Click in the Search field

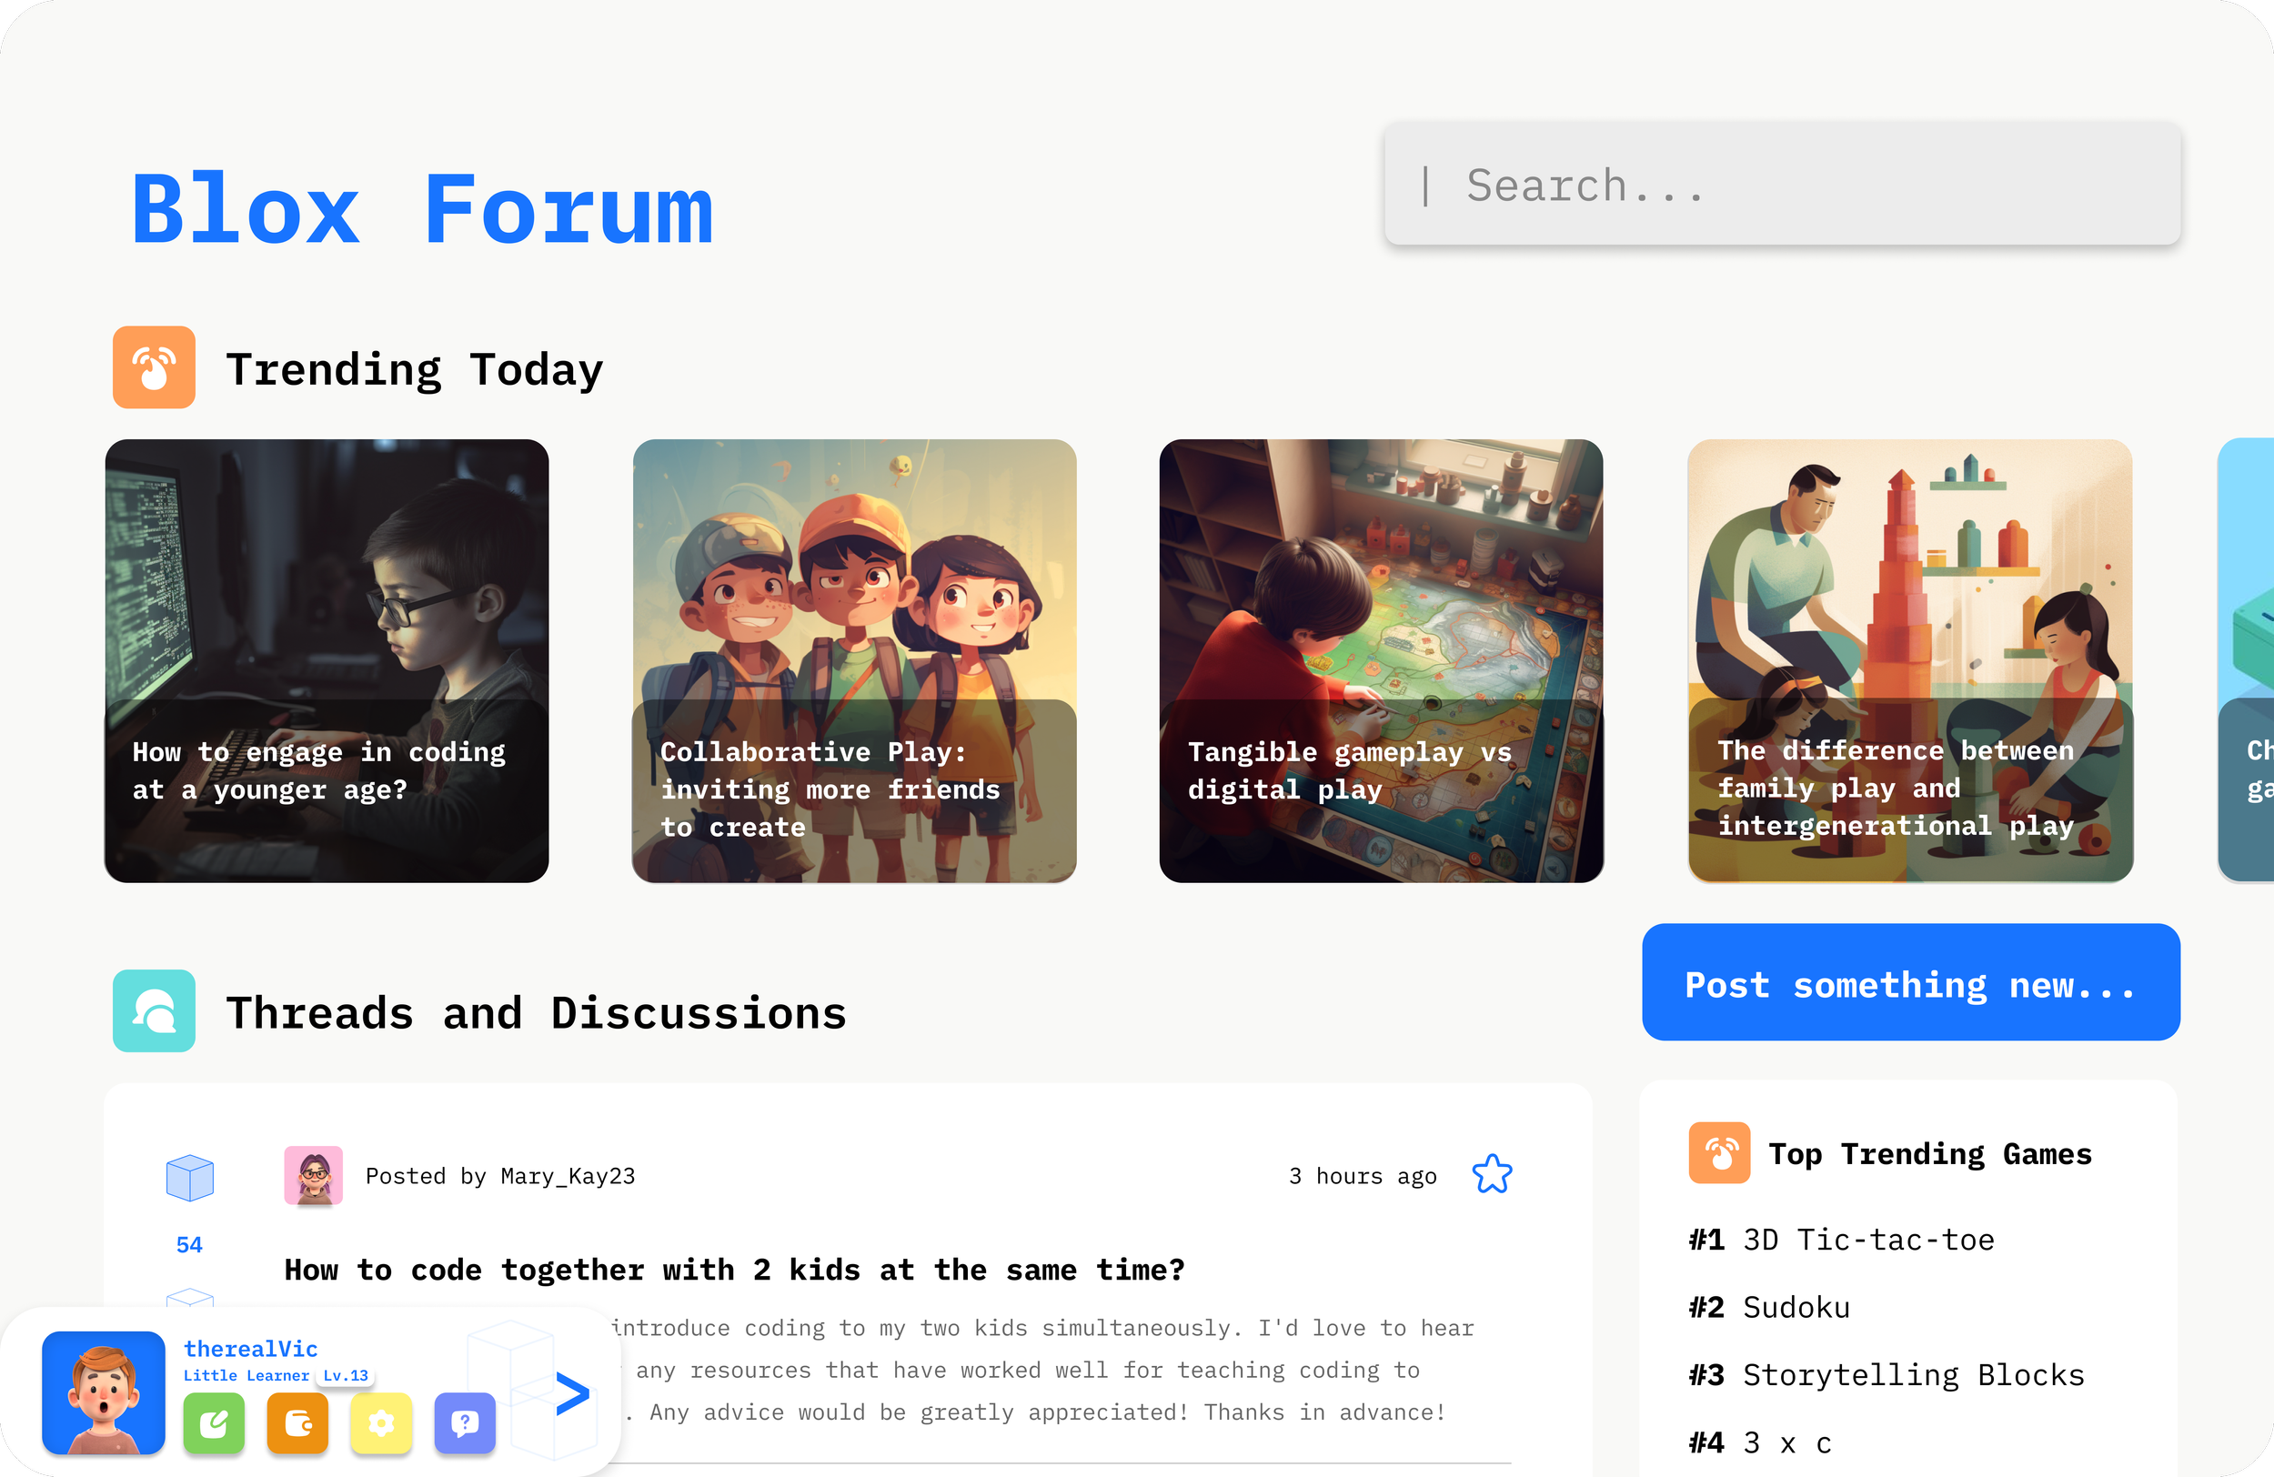tap(1782, 185)
